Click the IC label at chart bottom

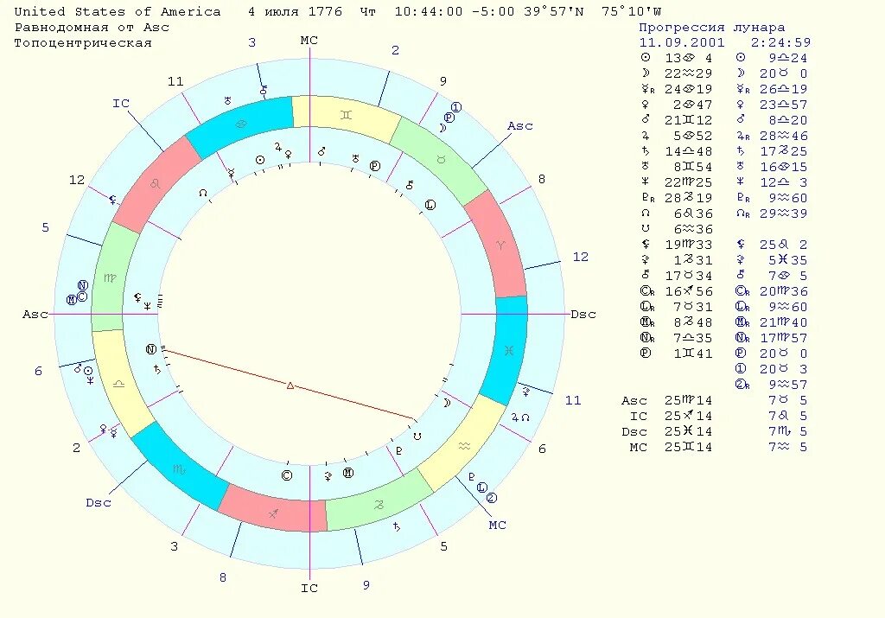[309, 588]
